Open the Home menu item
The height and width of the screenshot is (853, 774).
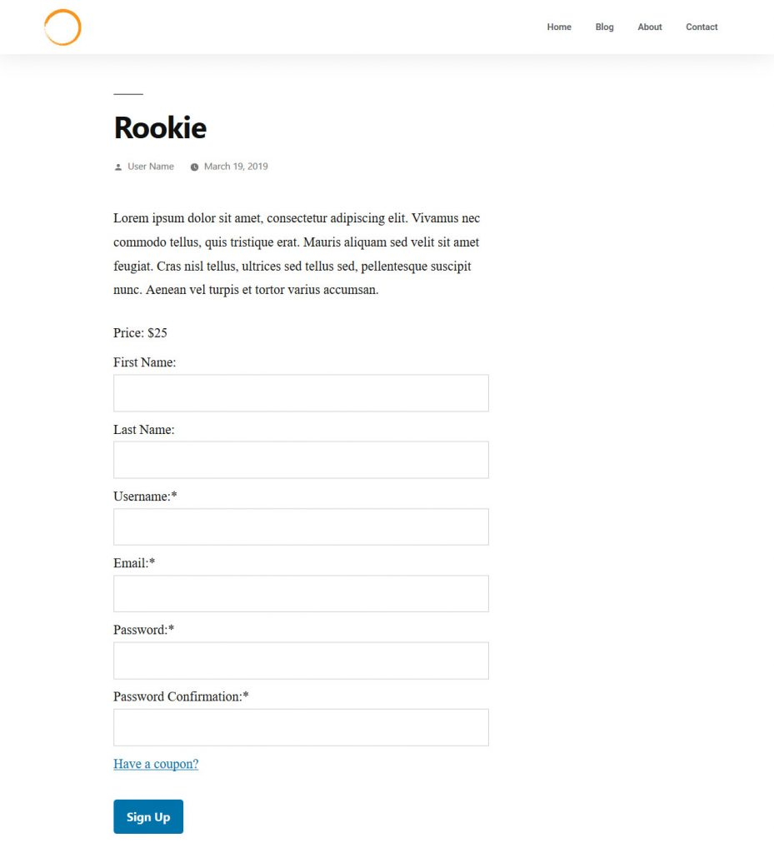coord(559,27)
